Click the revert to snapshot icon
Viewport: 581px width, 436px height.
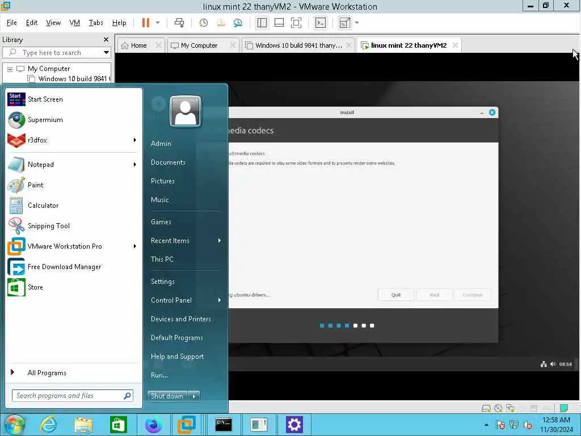pyautogui.click(x=221, y=23)
